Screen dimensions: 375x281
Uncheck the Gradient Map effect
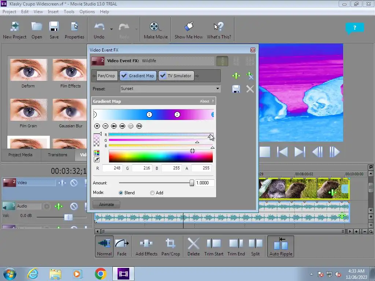click(x=124, y=76)
